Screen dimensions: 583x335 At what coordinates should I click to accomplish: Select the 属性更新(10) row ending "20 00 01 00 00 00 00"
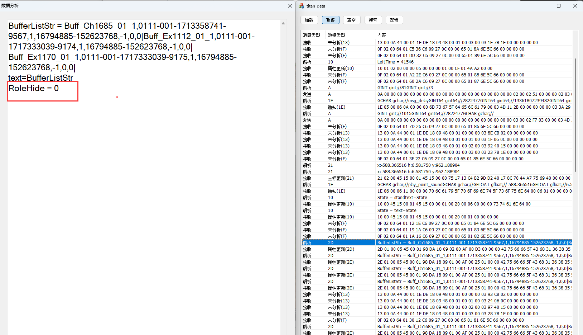tap(437, 217)
